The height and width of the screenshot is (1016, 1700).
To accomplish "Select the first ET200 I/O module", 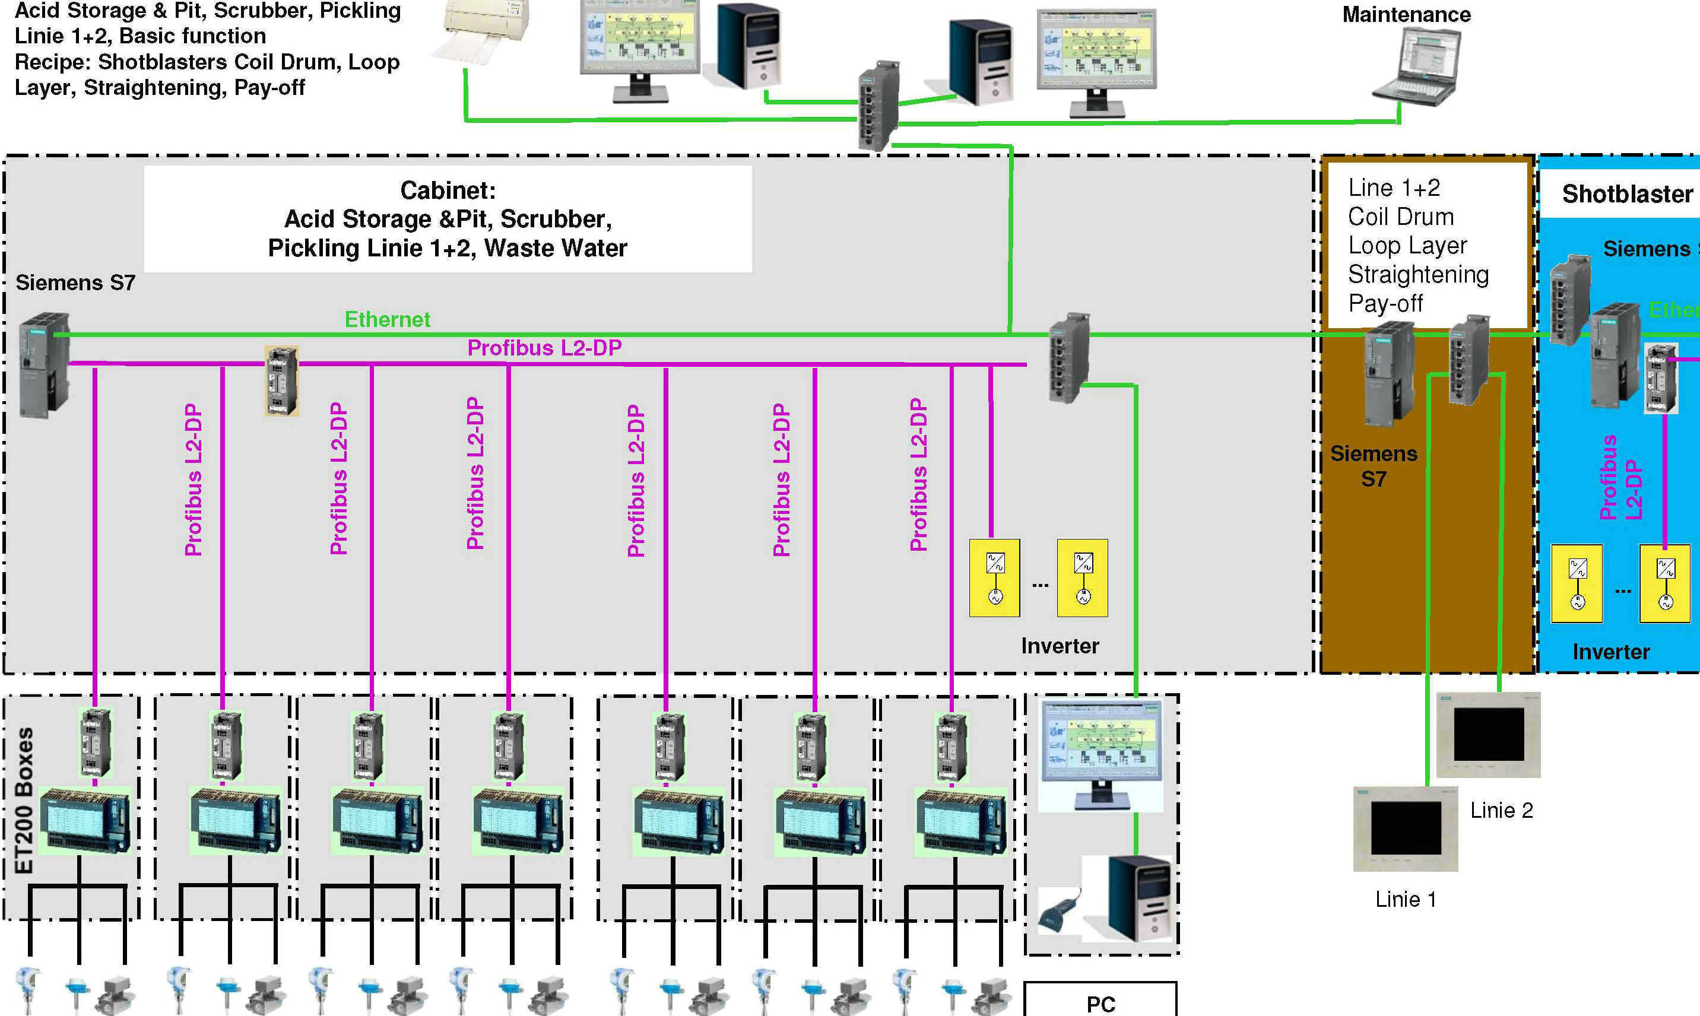I will click(x=85, y=821).
